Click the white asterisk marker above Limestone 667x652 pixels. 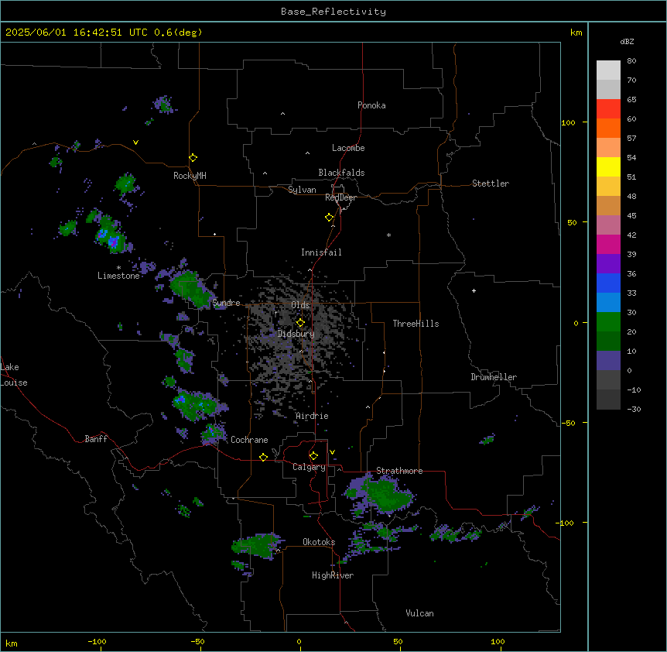118,267
